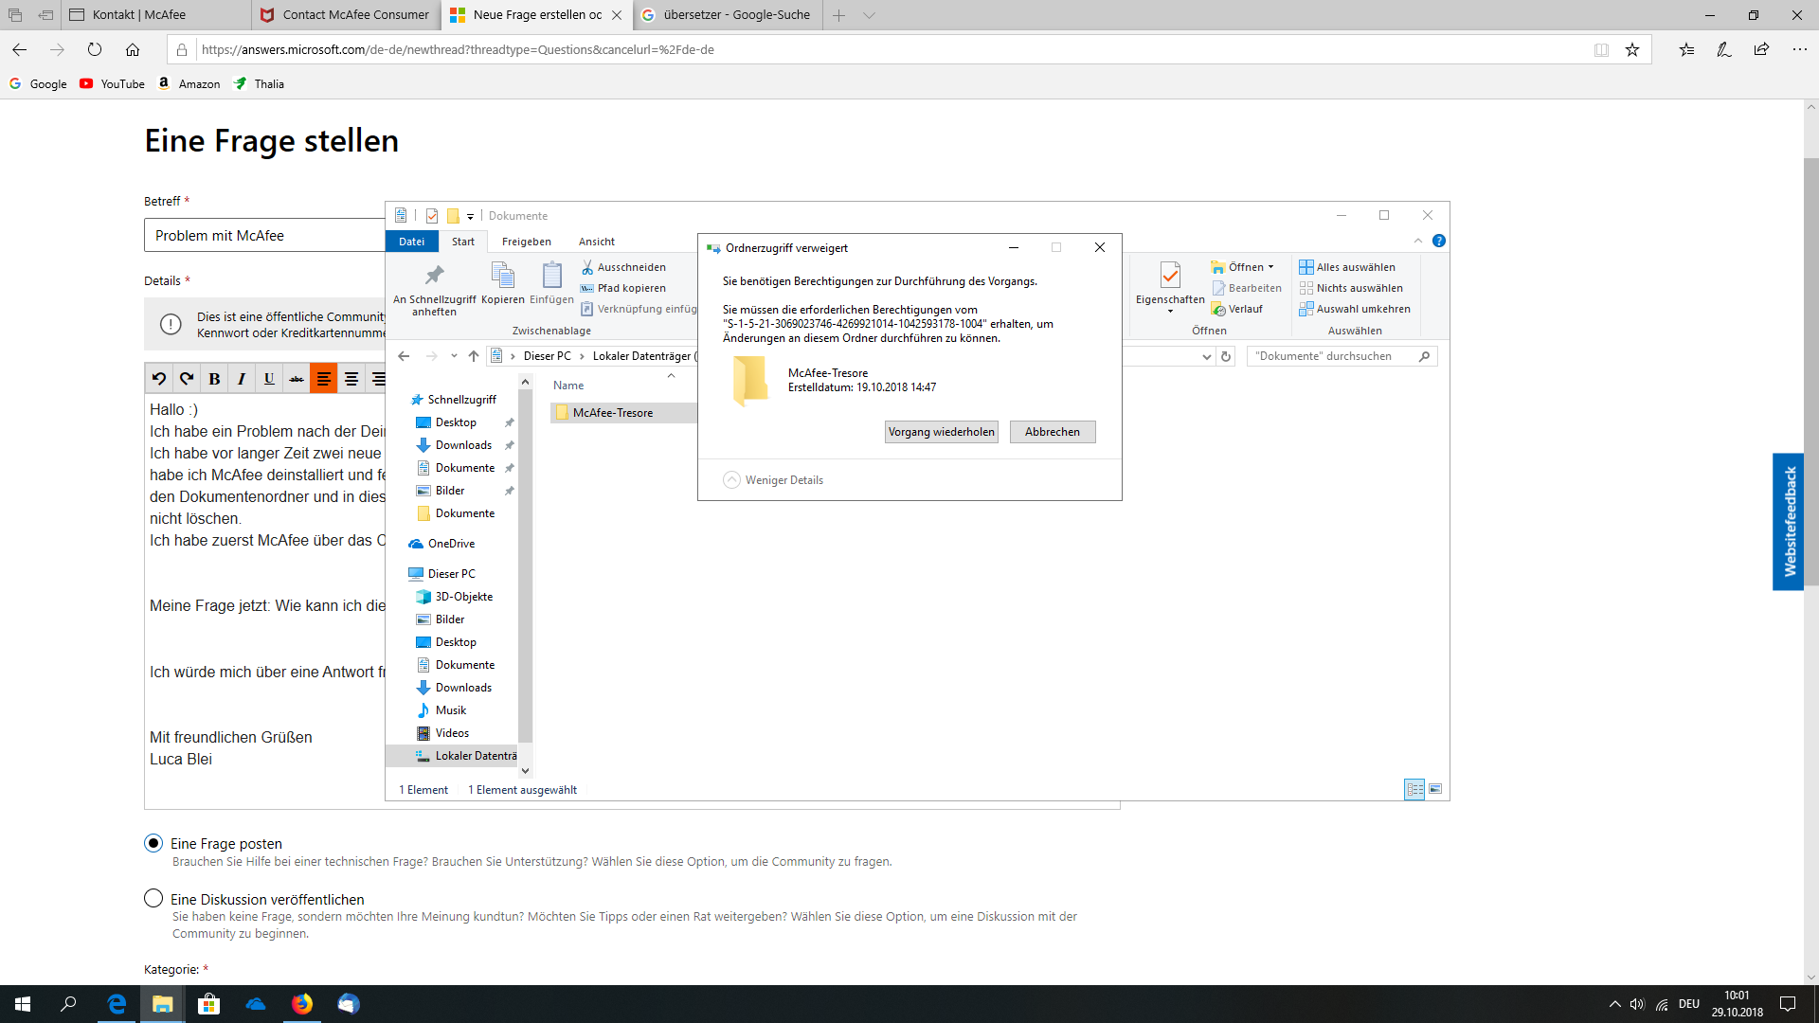Viewport: 1819px width, 1023px height.
Task: Click 'An Schnellzugriff anheften' pin icon
Action: coord(434,276)
